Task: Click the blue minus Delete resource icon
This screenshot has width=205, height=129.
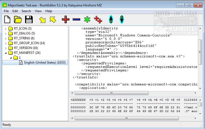Action: [76, 19]
